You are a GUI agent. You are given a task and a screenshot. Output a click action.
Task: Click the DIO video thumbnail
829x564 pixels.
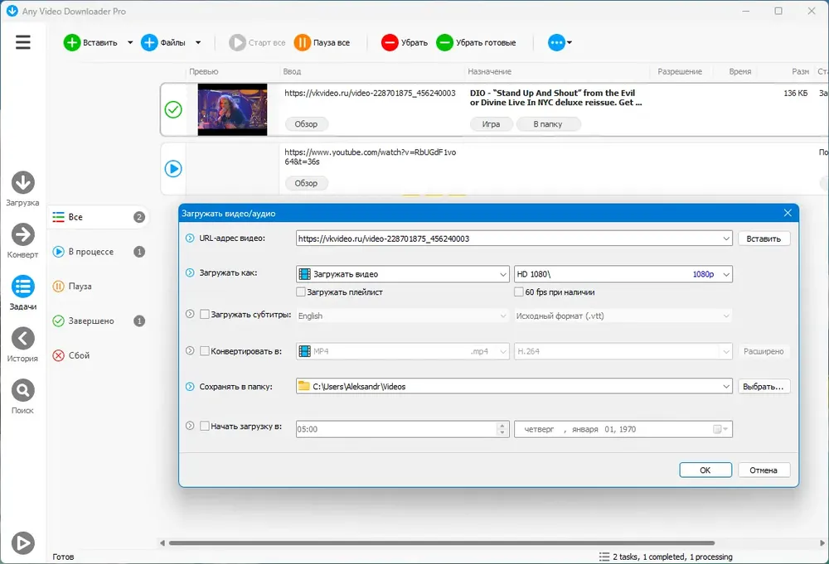(232, 109)
